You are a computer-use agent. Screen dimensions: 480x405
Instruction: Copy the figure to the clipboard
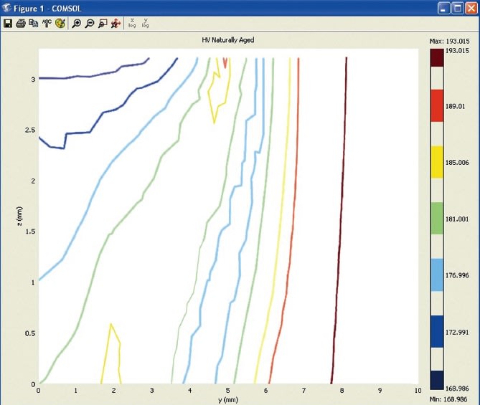pos(34,23)
